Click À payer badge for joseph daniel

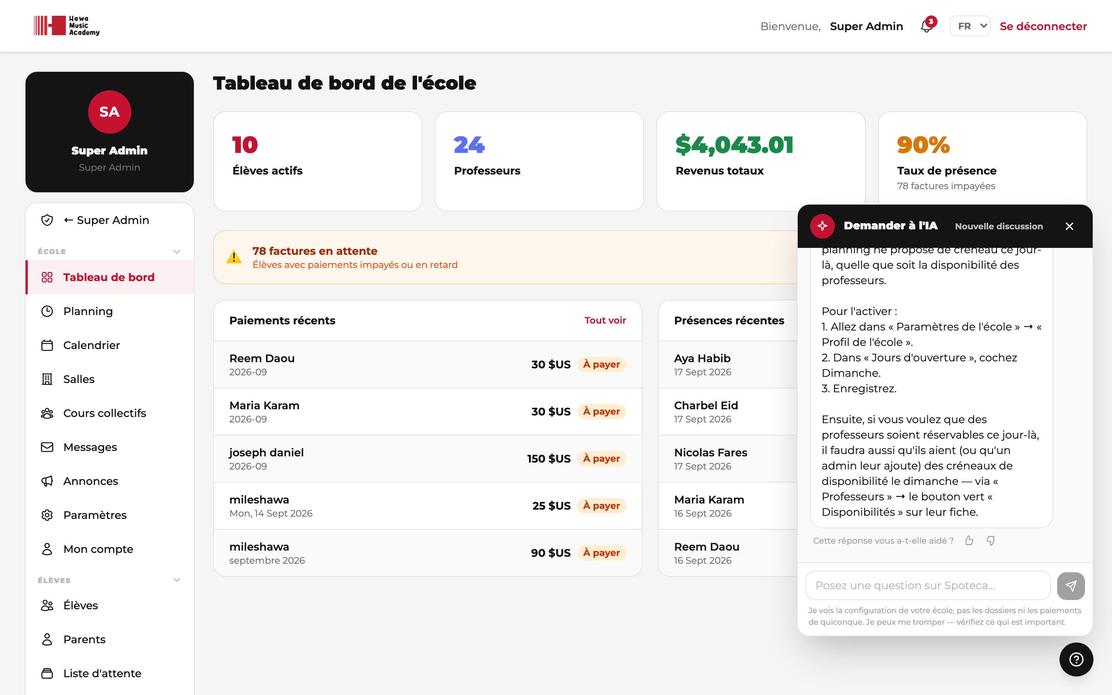pyautogui.click(x=601, y=458)
